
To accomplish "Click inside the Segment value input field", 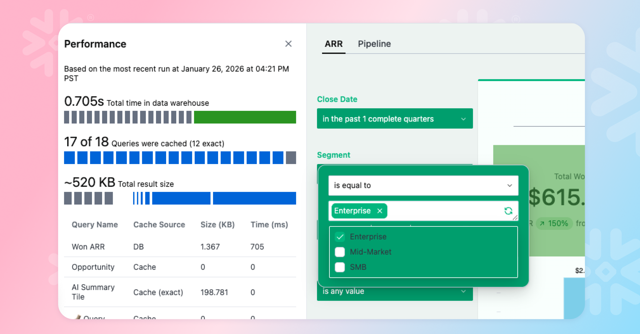I will click(x=443, y=211).
